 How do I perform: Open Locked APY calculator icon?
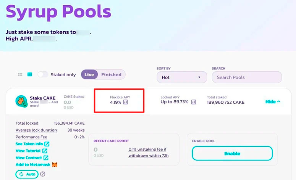[193, 102]
